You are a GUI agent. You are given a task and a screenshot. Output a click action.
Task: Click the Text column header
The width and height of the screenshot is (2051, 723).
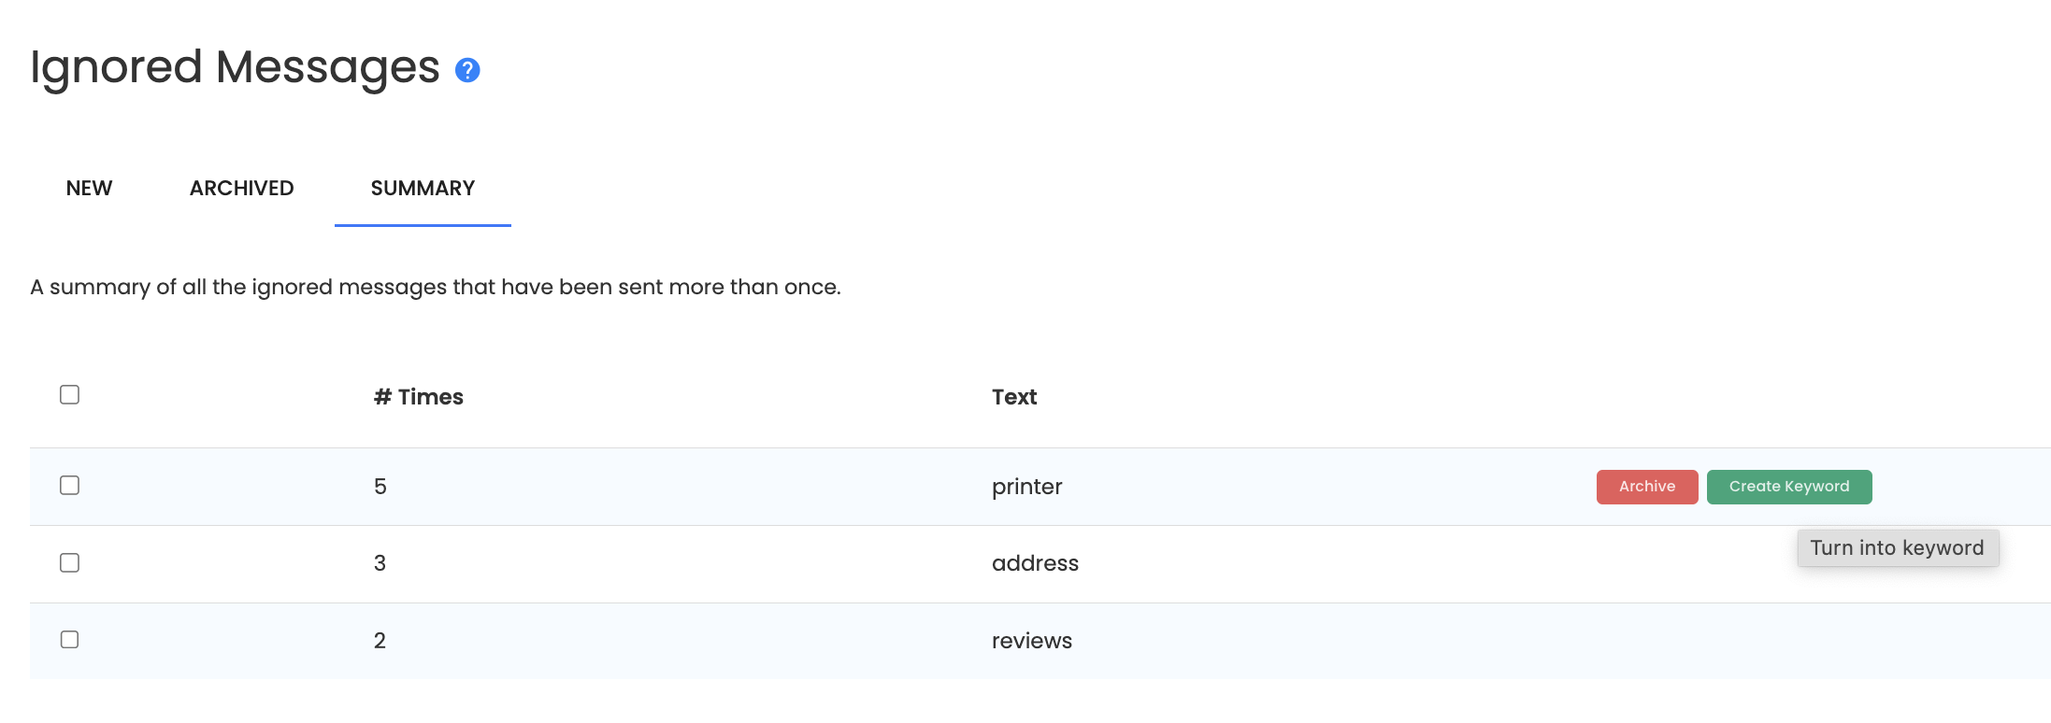click(x=1014, y=397)
